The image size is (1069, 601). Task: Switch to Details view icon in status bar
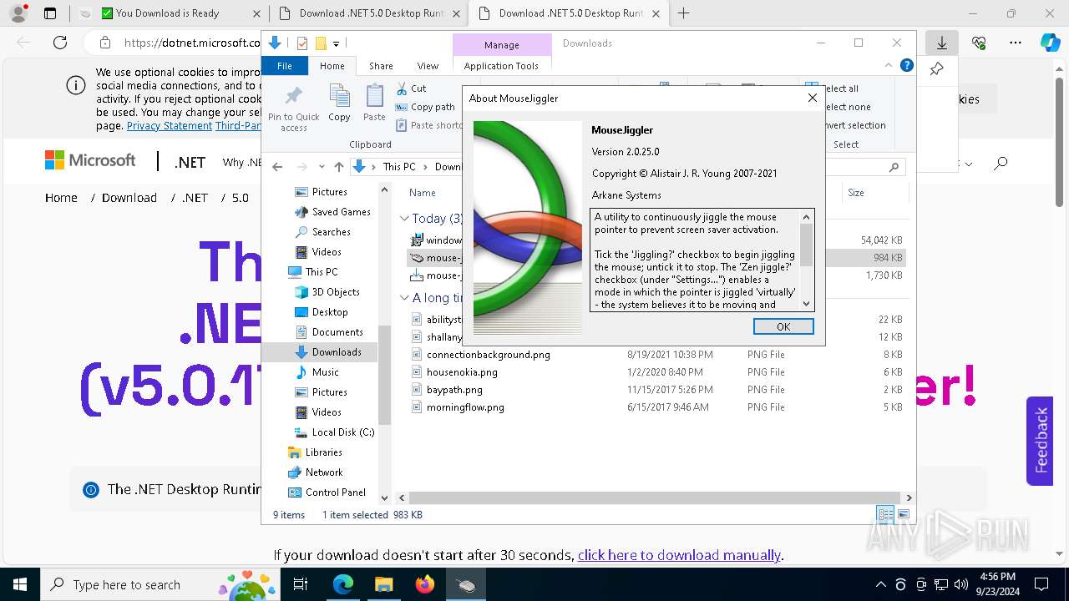coord(885,514)
